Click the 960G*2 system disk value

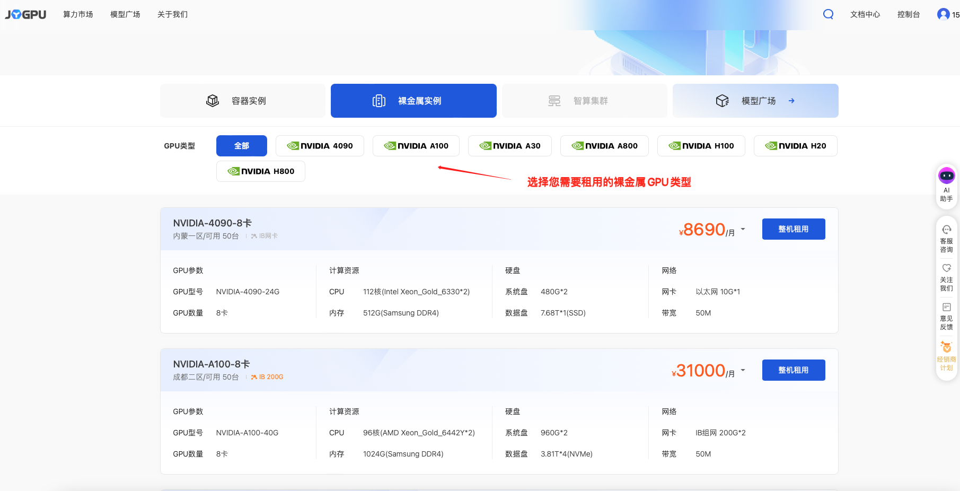(x=554, y=433)
